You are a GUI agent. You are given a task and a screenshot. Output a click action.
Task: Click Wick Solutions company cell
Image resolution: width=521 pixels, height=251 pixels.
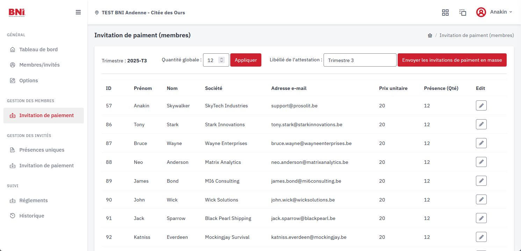tap(222, 200)
